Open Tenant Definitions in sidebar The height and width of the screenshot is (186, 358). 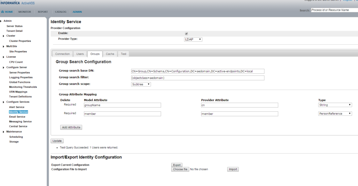click(x=20, y=97)
